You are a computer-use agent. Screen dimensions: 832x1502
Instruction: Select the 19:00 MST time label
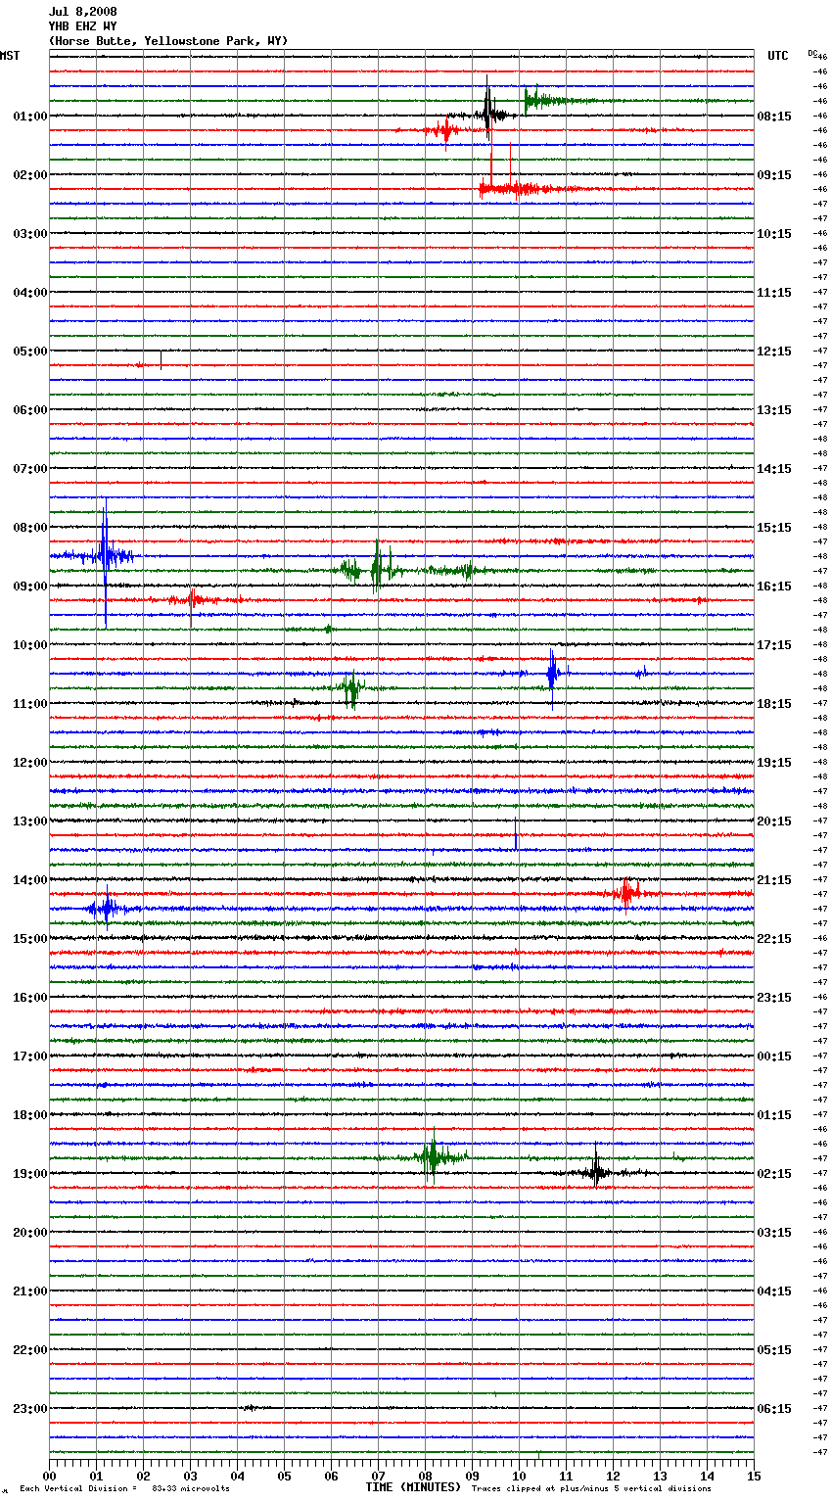[30, 1174]
